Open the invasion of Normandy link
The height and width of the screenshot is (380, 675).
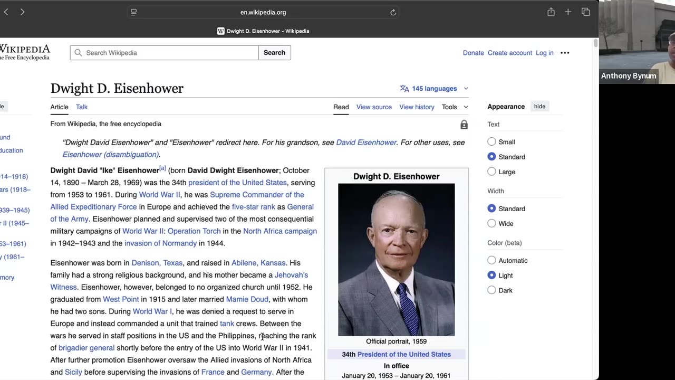click(x=160, y=243)
